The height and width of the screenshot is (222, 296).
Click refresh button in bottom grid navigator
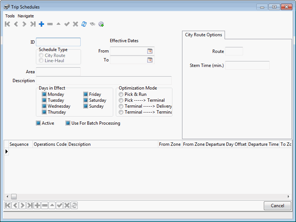74,205
